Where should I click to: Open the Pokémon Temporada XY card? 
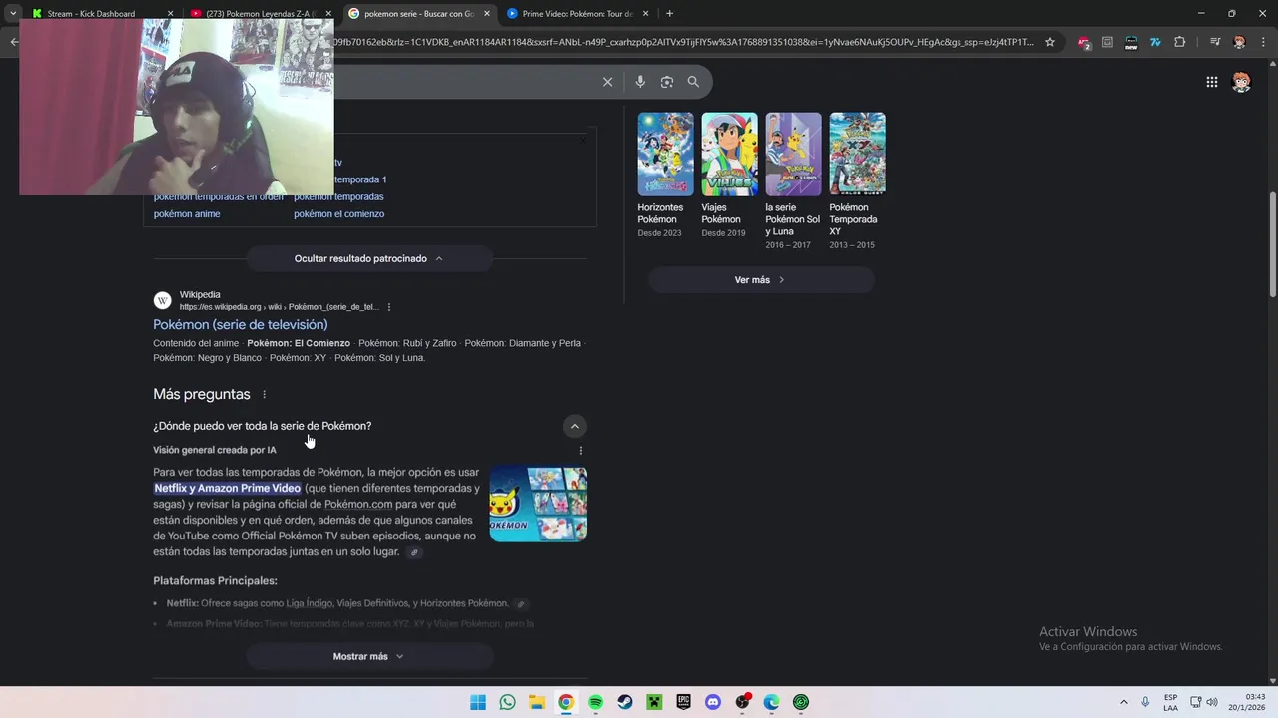[x=857, y=180]
